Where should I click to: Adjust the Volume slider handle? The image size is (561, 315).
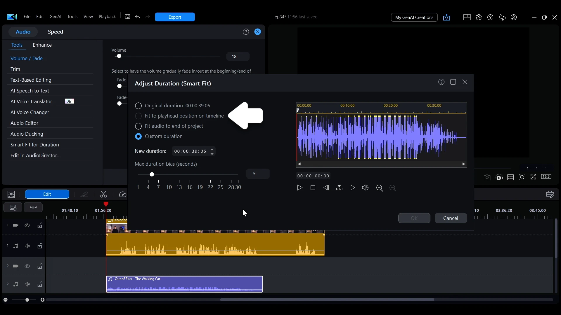[119, 56]
